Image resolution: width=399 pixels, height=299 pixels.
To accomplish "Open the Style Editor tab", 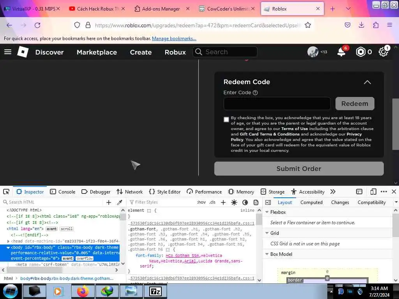I will coord(165,192).
